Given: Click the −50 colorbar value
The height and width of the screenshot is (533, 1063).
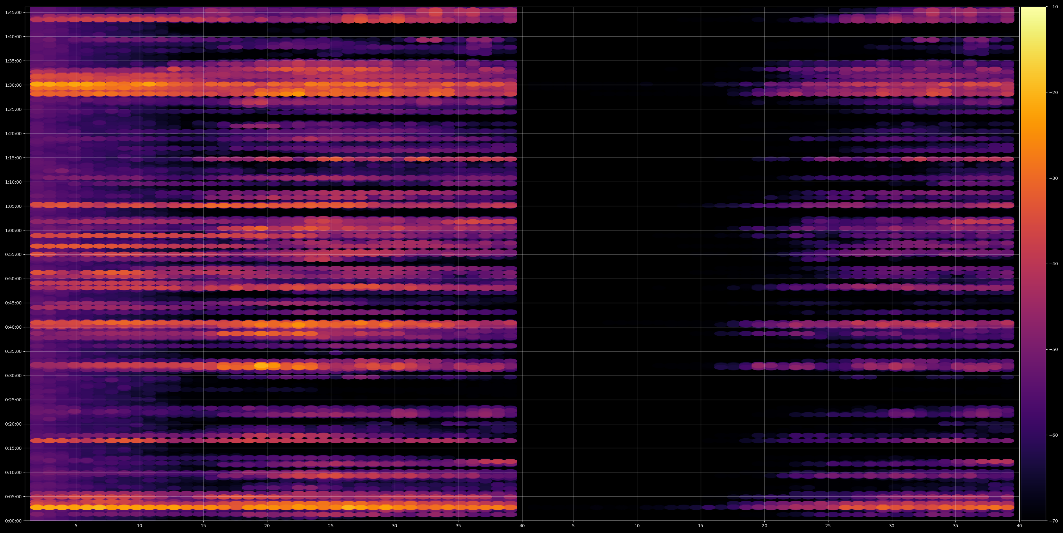Looking at the screenshot, I should (1053, 350).
